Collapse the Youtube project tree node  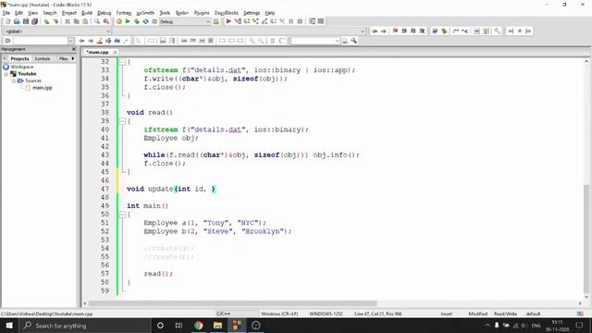[x=6, y=74]
